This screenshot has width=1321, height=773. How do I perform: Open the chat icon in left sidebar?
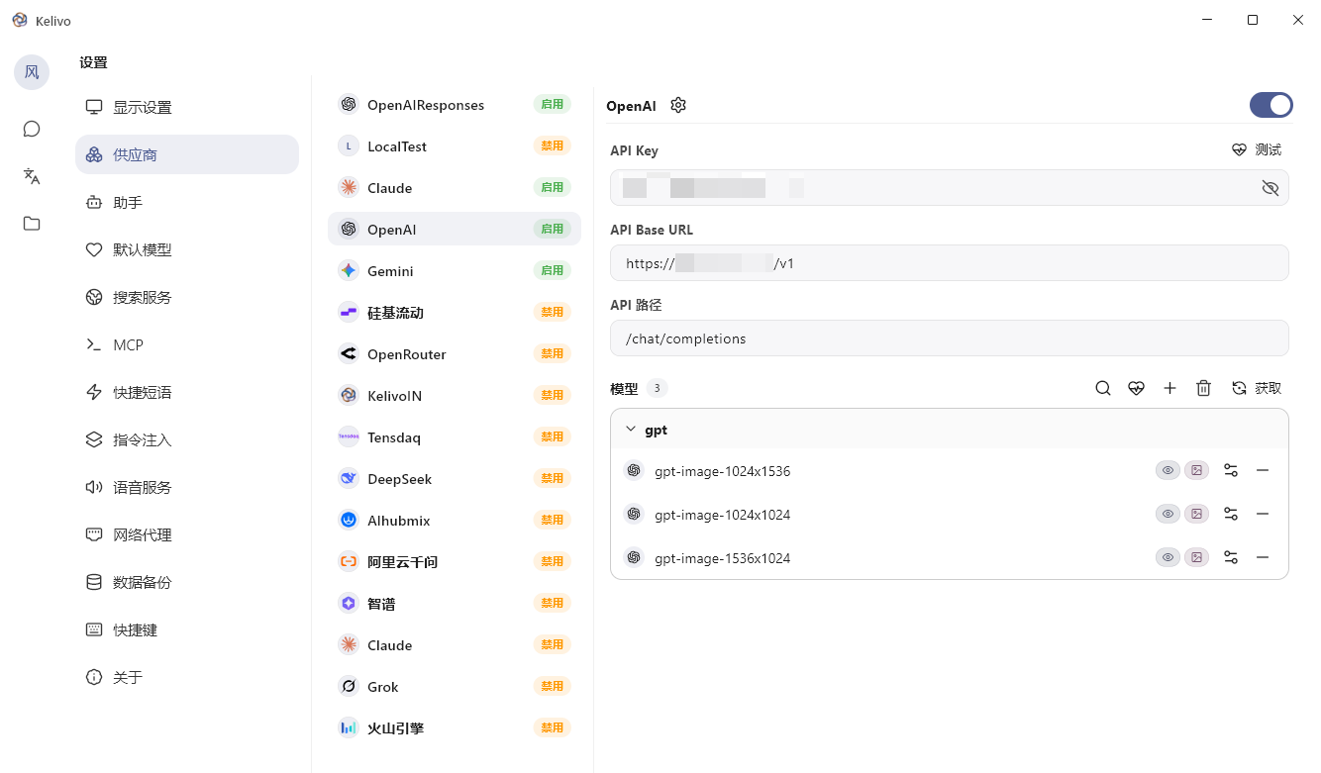pos(32,129)
